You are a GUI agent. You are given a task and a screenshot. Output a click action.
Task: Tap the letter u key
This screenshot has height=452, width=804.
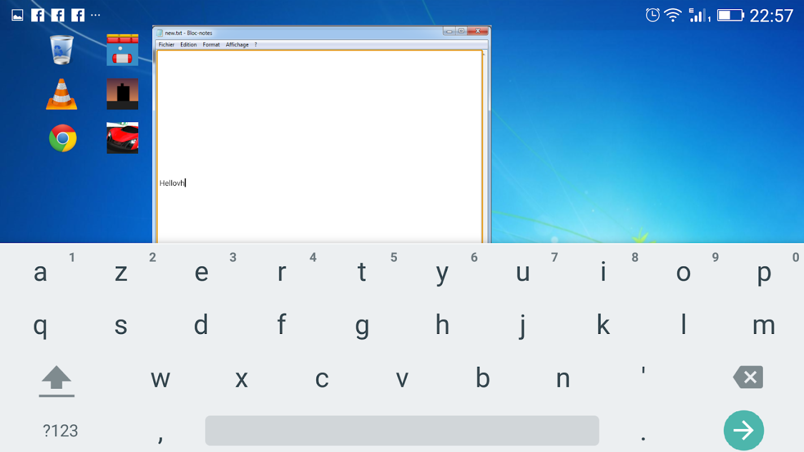pyautogui.click(x=522, y=272)
